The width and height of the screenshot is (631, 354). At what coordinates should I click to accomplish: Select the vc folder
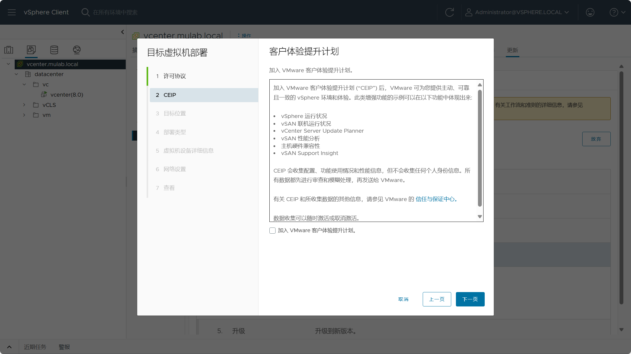(46, 85)
